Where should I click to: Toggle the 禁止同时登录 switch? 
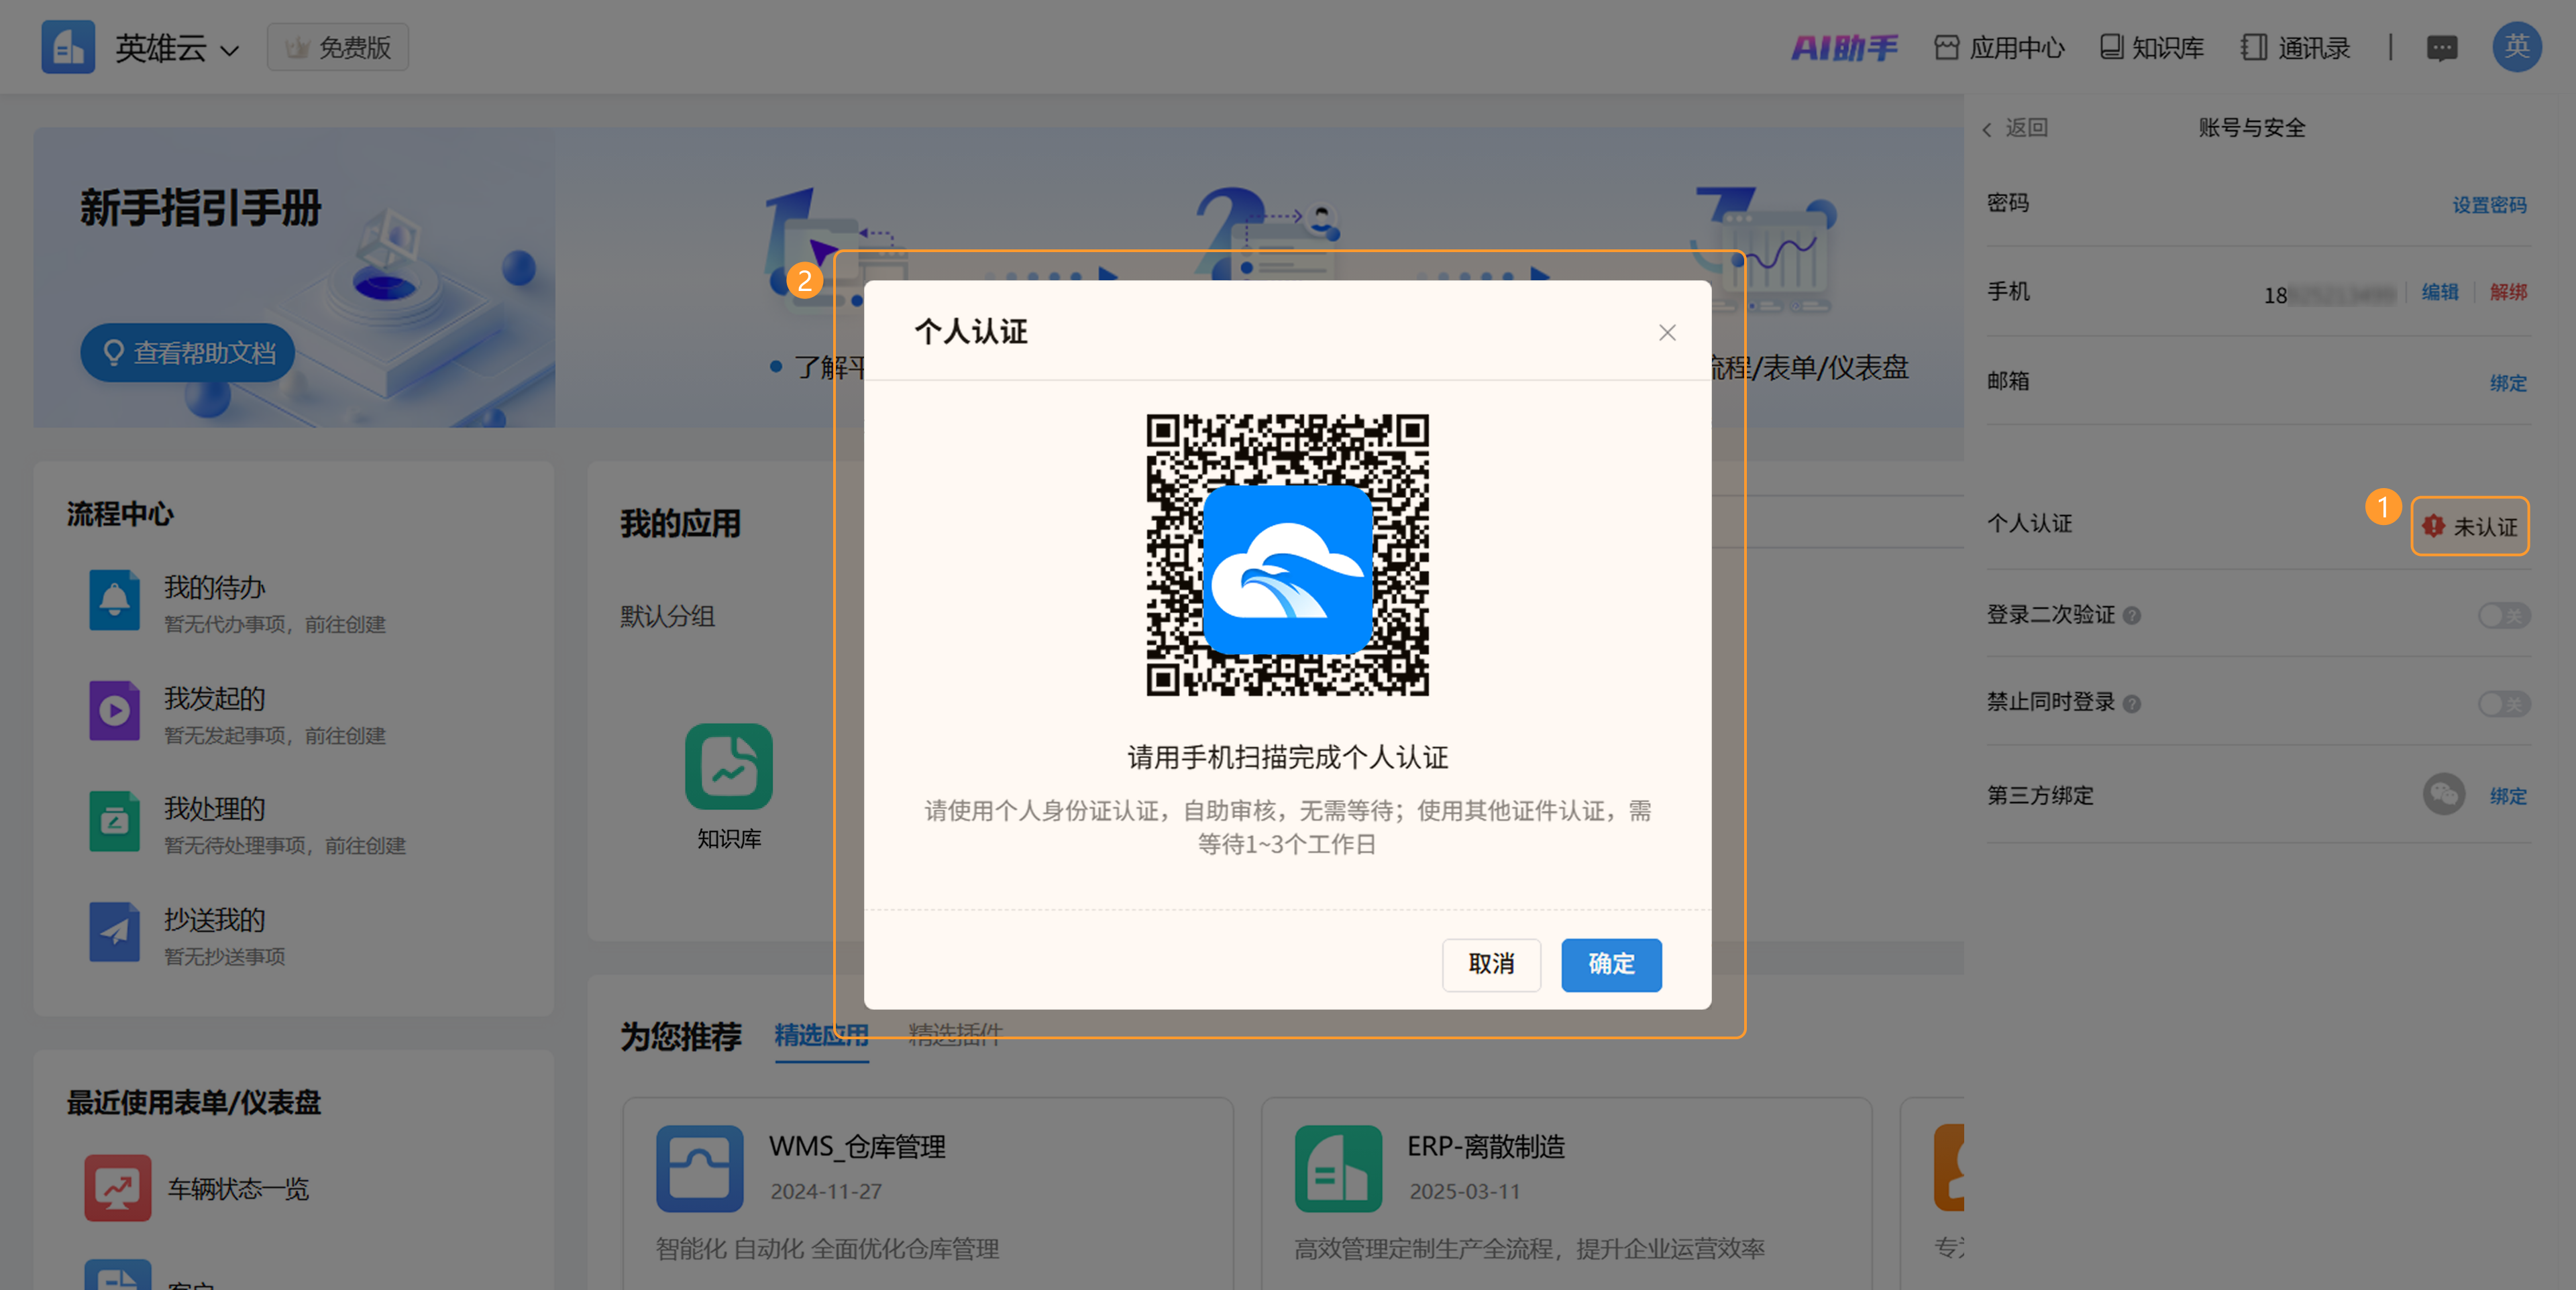tap(2503, 703)
